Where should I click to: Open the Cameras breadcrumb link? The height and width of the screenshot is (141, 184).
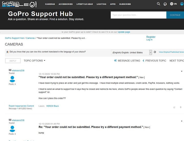(30, 38)
